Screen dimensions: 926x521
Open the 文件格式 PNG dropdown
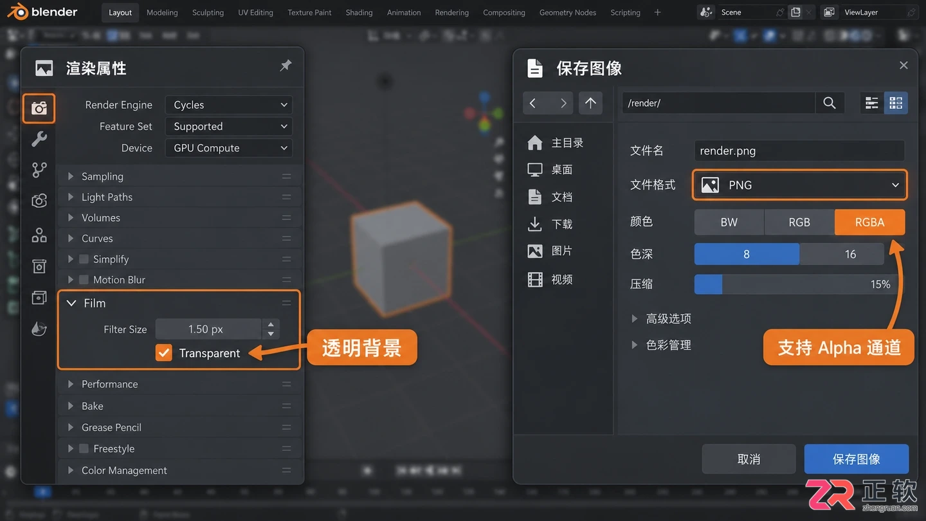(x=800, y=185)
